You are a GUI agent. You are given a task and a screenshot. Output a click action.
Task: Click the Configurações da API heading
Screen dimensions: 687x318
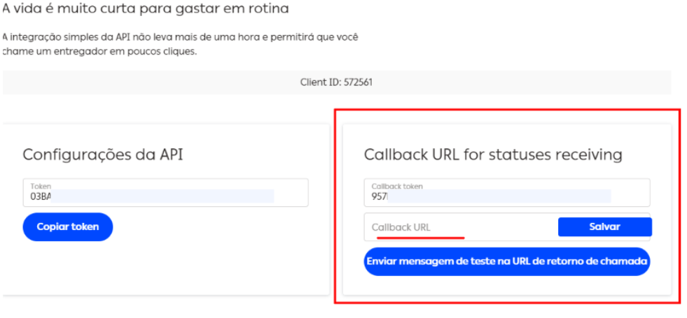[102, 154]
